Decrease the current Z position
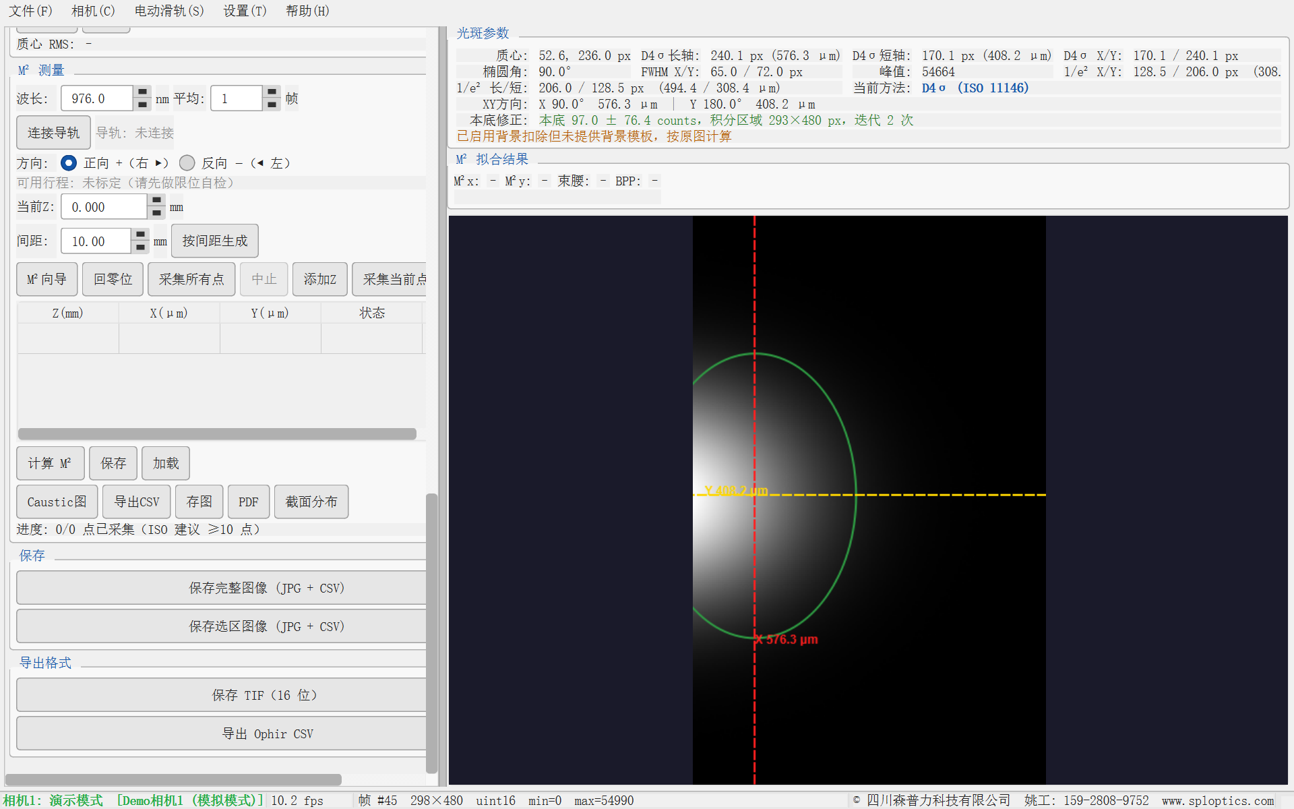Screen dimensions: 1294x809 pyautogui.click(x=156, y=213)
